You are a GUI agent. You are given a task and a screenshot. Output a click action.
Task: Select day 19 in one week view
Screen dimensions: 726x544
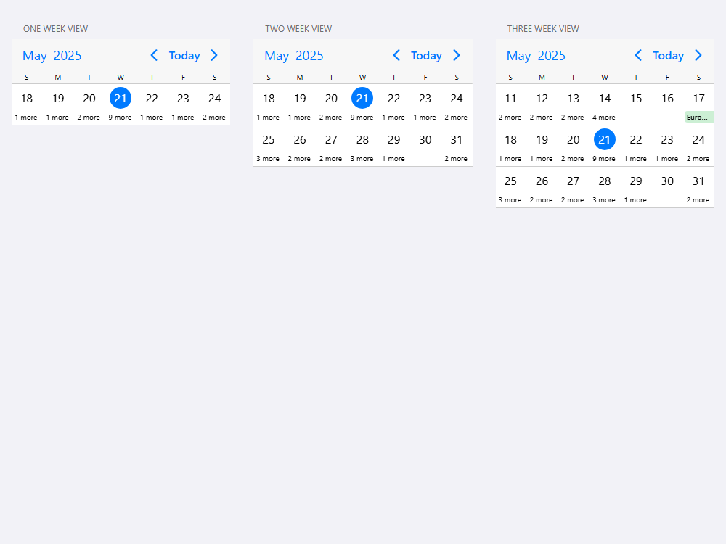[58, 98]
